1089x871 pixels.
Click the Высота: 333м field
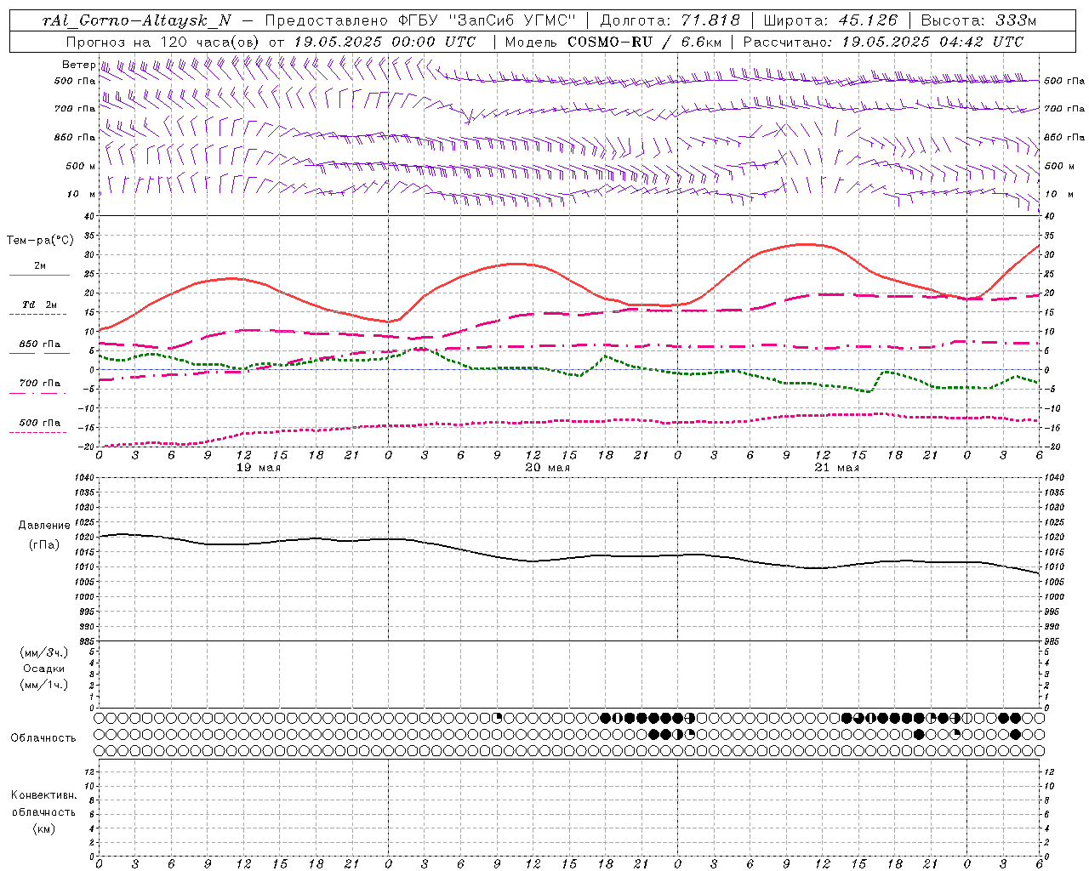point(978,20)
